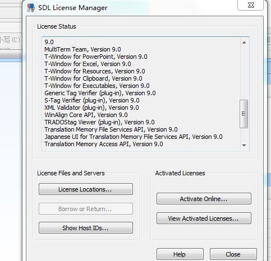
Task: Click the Show Host IDs button
Action: pos(86,228)
